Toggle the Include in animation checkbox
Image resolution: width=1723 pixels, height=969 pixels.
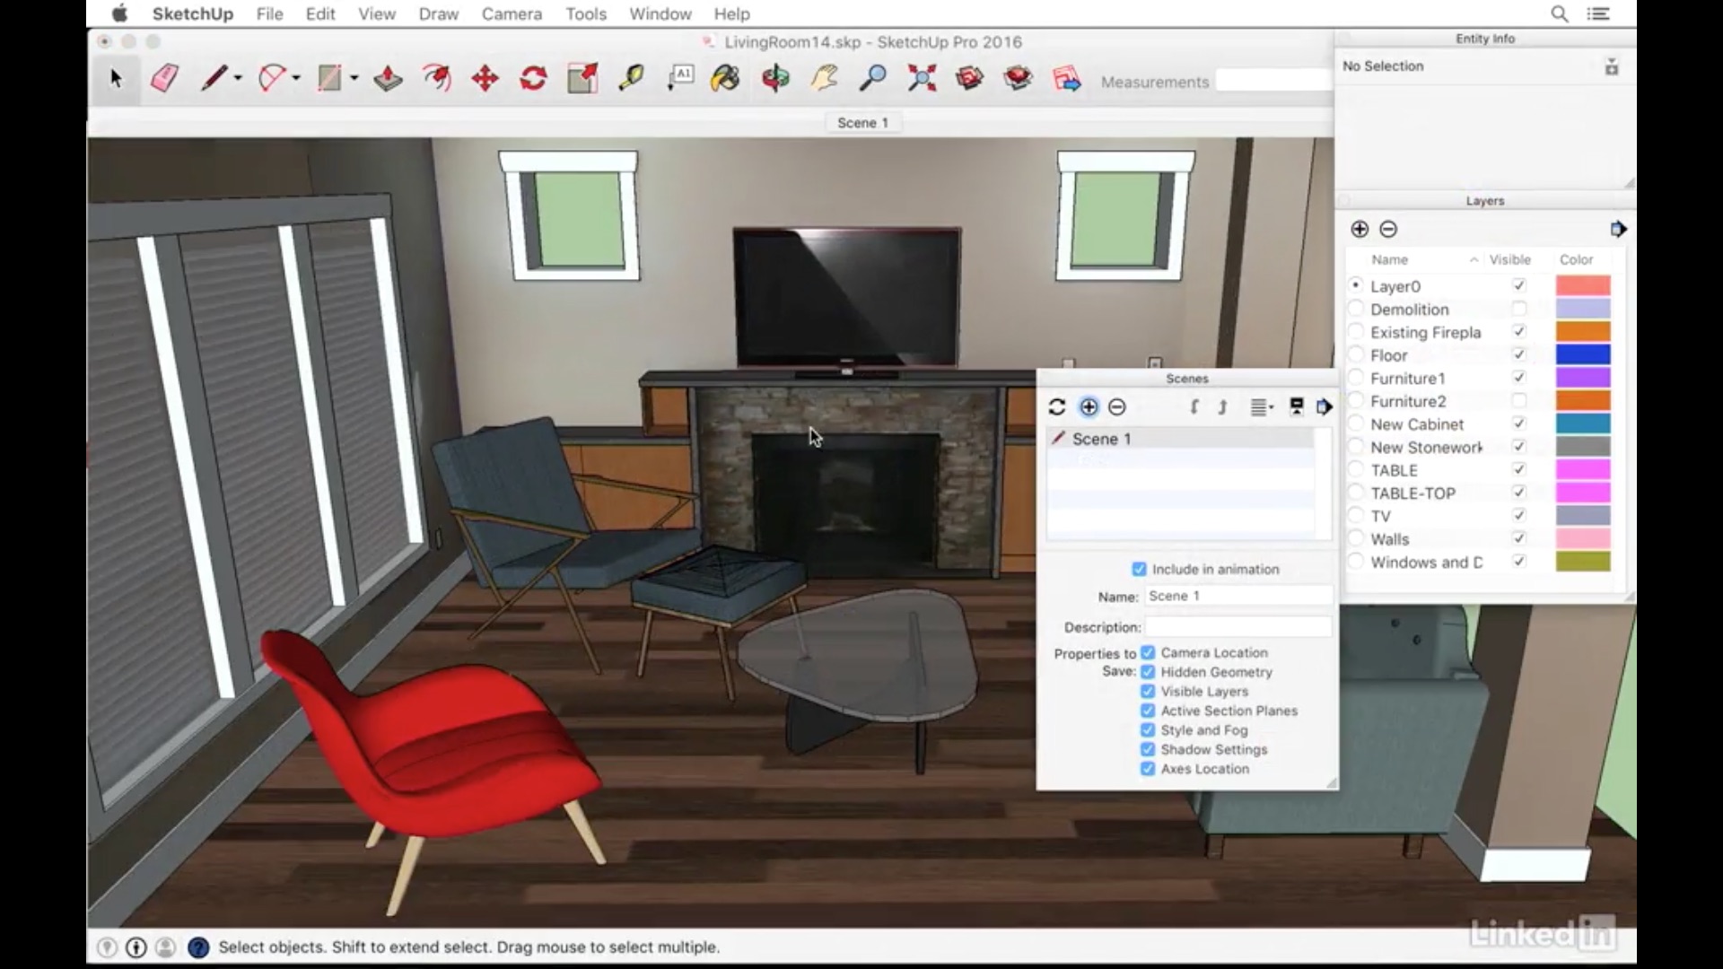click(1139, 569)
